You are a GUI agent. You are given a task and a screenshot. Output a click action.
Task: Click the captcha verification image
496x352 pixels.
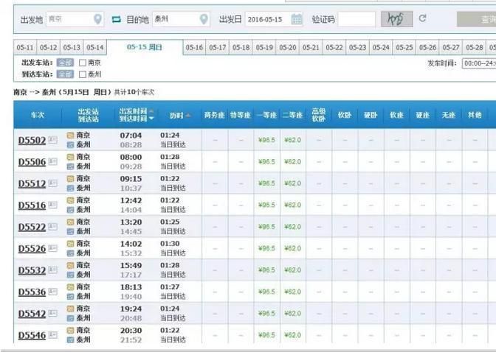pyautogui.click(x=396, y=18)
